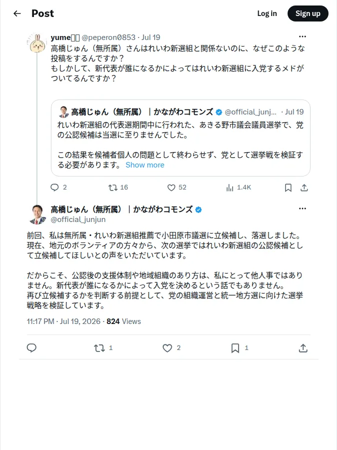This screenshot has height=450, width=337.
Task: Like the main post with 2 likes
Action: point(167,348)
